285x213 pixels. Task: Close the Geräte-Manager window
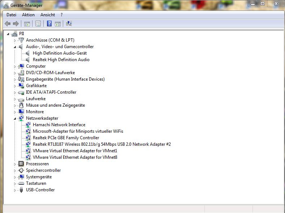(276, 4)
